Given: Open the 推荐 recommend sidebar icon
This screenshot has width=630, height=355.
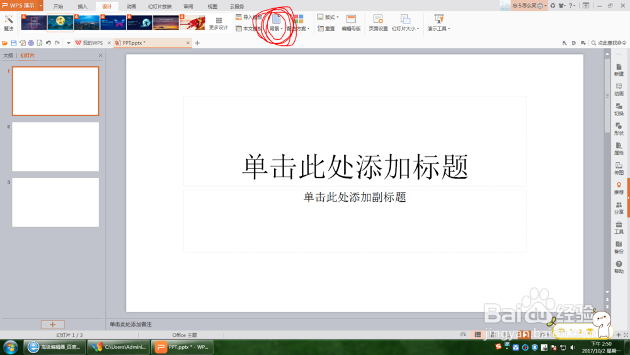Looking at the screenshot, I should 619,188.
